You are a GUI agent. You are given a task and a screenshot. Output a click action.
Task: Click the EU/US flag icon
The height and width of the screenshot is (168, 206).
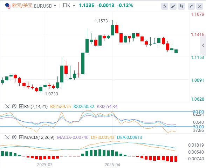[x=8, y=6]
